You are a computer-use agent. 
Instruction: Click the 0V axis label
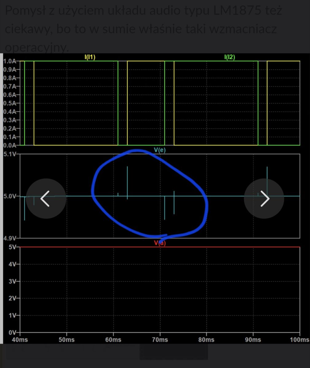click(x=12, y=332)
